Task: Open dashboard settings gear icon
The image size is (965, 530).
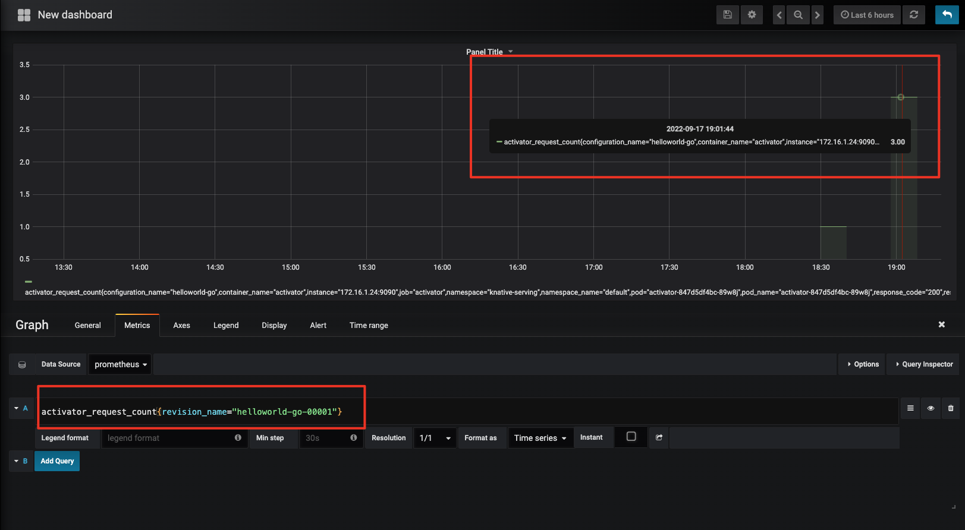Action: pyautogui.click(x=752, y=15)
